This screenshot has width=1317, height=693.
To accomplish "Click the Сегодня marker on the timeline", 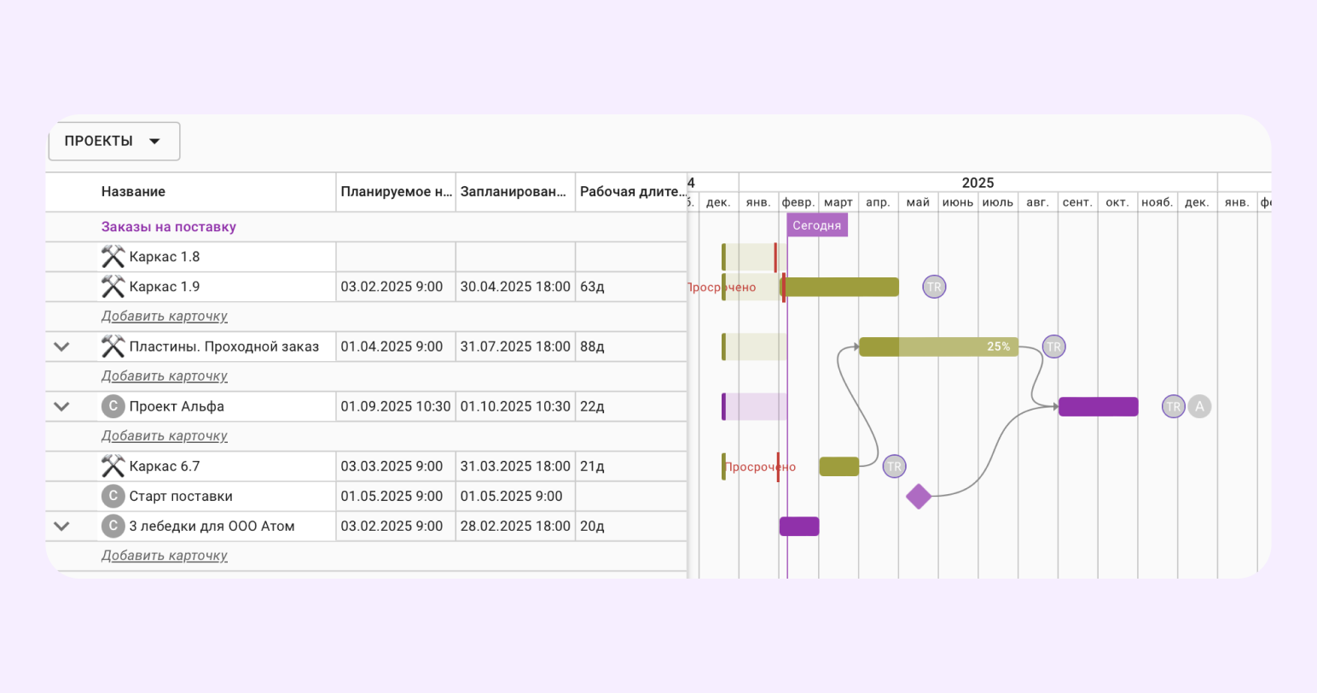I will 816,225.
